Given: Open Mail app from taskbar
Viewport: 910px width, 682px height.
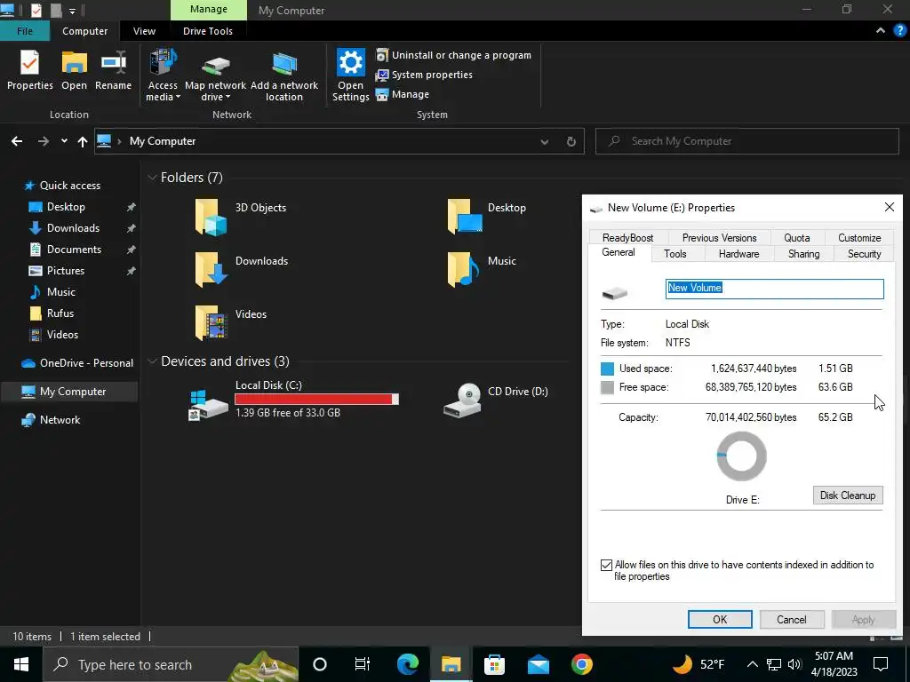Looking at the screenshot, I should [x=538, y=664].
